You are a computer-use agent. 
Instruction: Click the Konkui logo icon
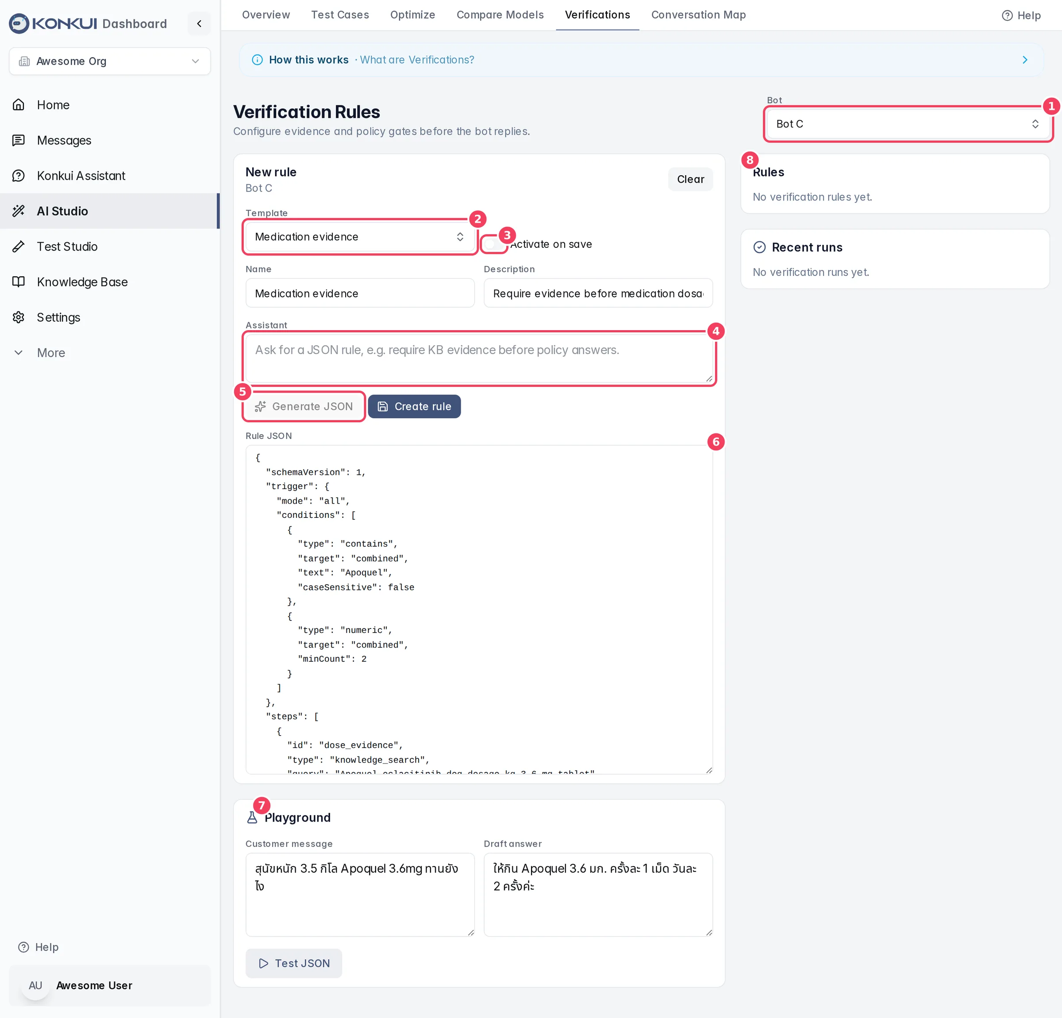click(19, 23)
